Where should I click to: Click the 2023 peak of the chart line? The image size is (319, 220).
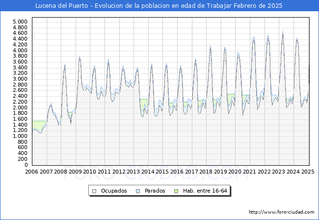283,32
